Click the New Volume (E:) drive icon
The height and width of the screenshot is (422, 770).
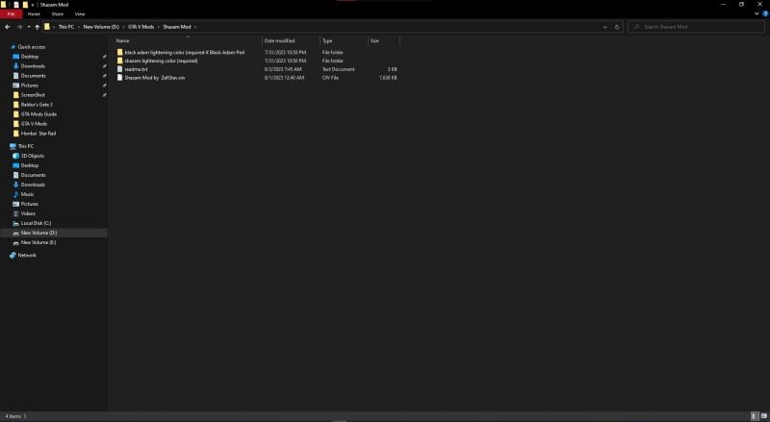point(15,242)
